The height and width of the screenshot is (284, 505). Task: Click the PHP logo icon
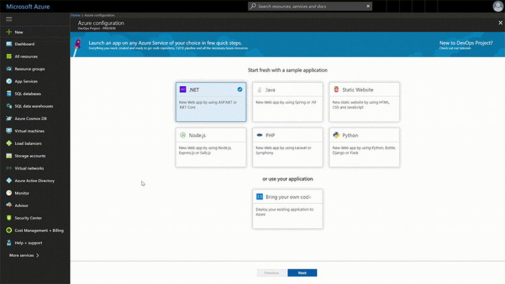click(x=260, y=135)
